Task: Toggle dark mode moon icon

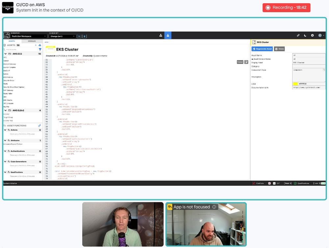Action: click(x=305, y=35)
